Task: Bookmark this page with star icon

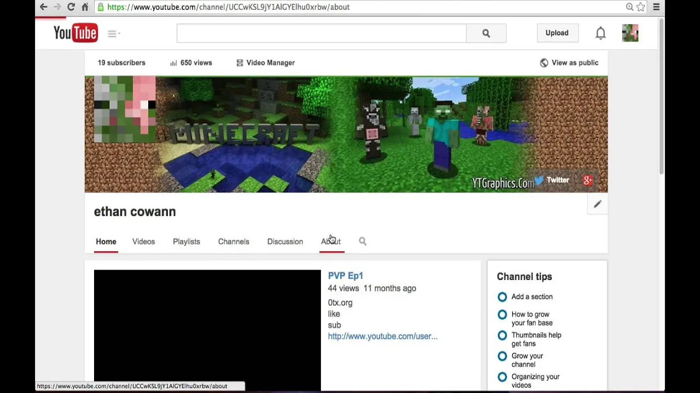Action: coord(640,7)
